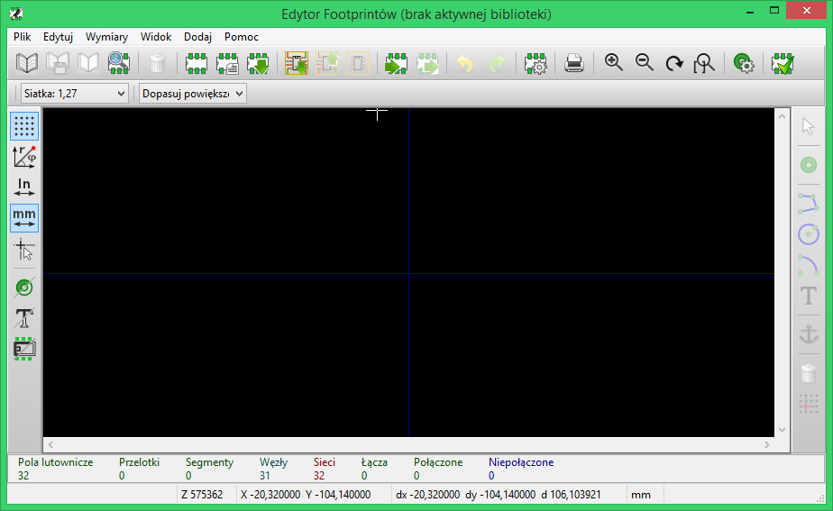Screen dimensions: 833x511
Task: Select the footprint anchor tool
Action: pos(809,334)
